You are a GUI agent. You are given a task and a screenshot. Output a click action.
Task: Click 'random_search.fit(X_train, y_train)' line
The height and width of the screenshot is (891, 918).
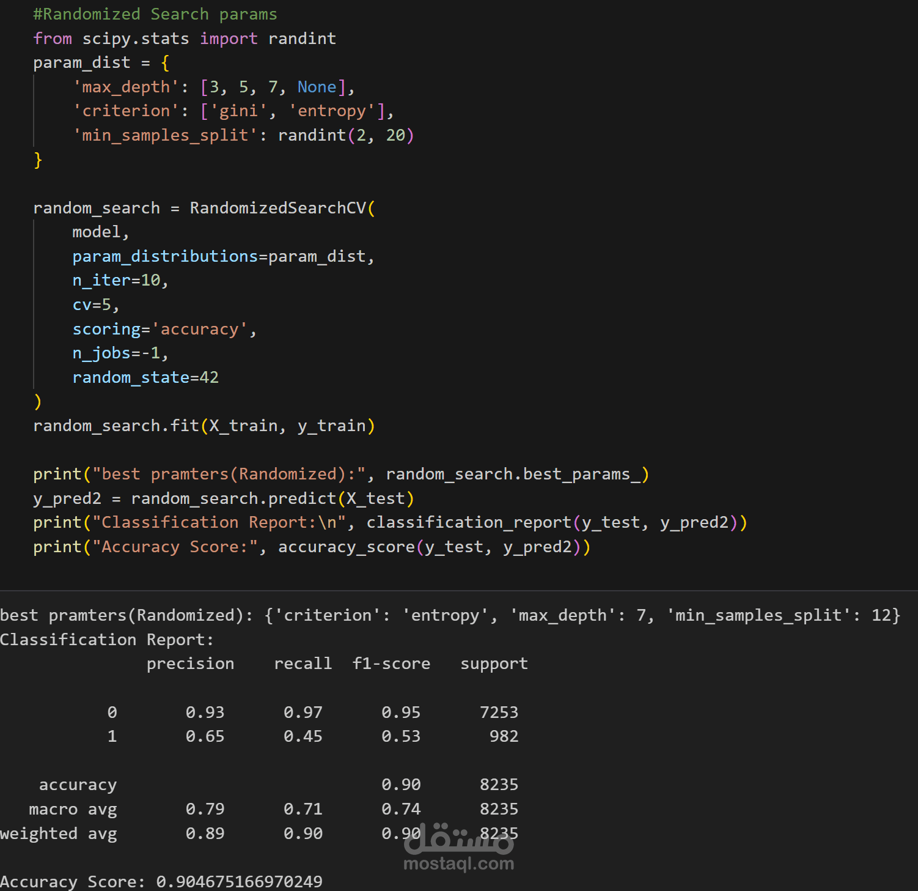point(204,426)
